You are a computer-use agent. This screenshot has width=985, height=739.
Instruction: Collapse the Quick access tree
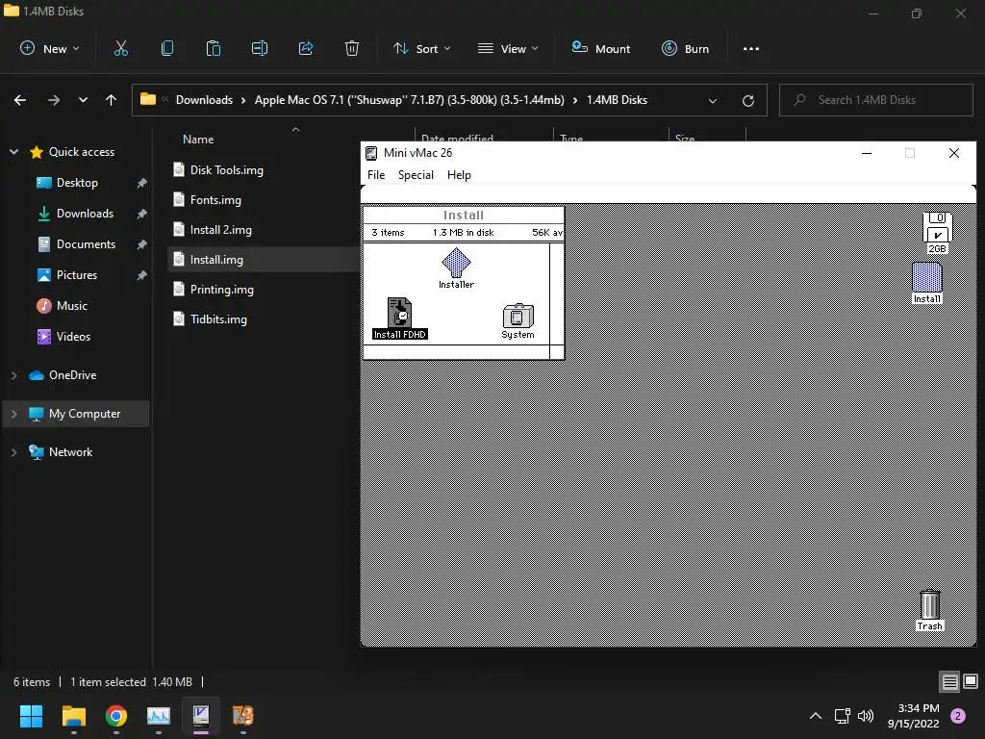pyautogui.click(x=13, y=152)
